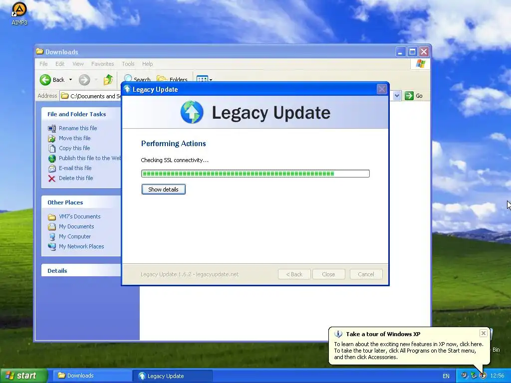
Task: Click the Search toolbar button in Downloads
Action: coord(137,79)
